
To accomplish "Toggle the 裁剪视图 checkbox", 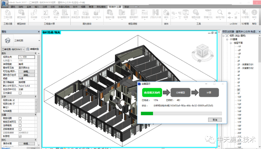I will 20,118.
